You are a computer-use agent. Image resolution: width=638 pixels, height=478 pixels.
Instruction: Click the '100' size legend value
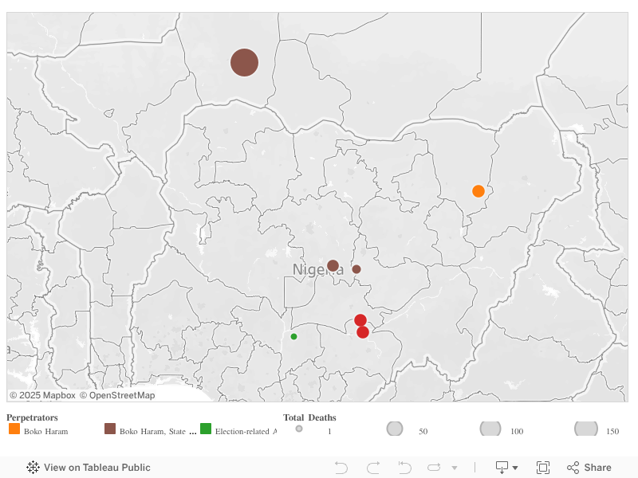[x=517, y=431]
